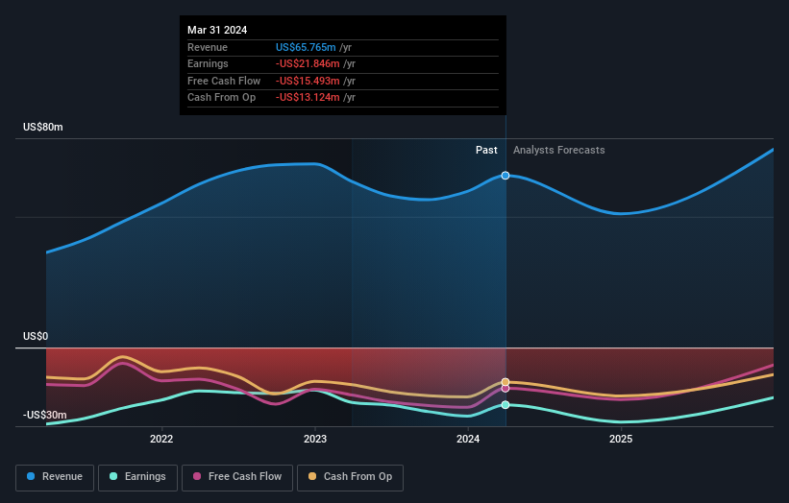The width and height of the screenshot is (789, 503).
Task: Click the blue Revenue data point marker
Action: 505,176
